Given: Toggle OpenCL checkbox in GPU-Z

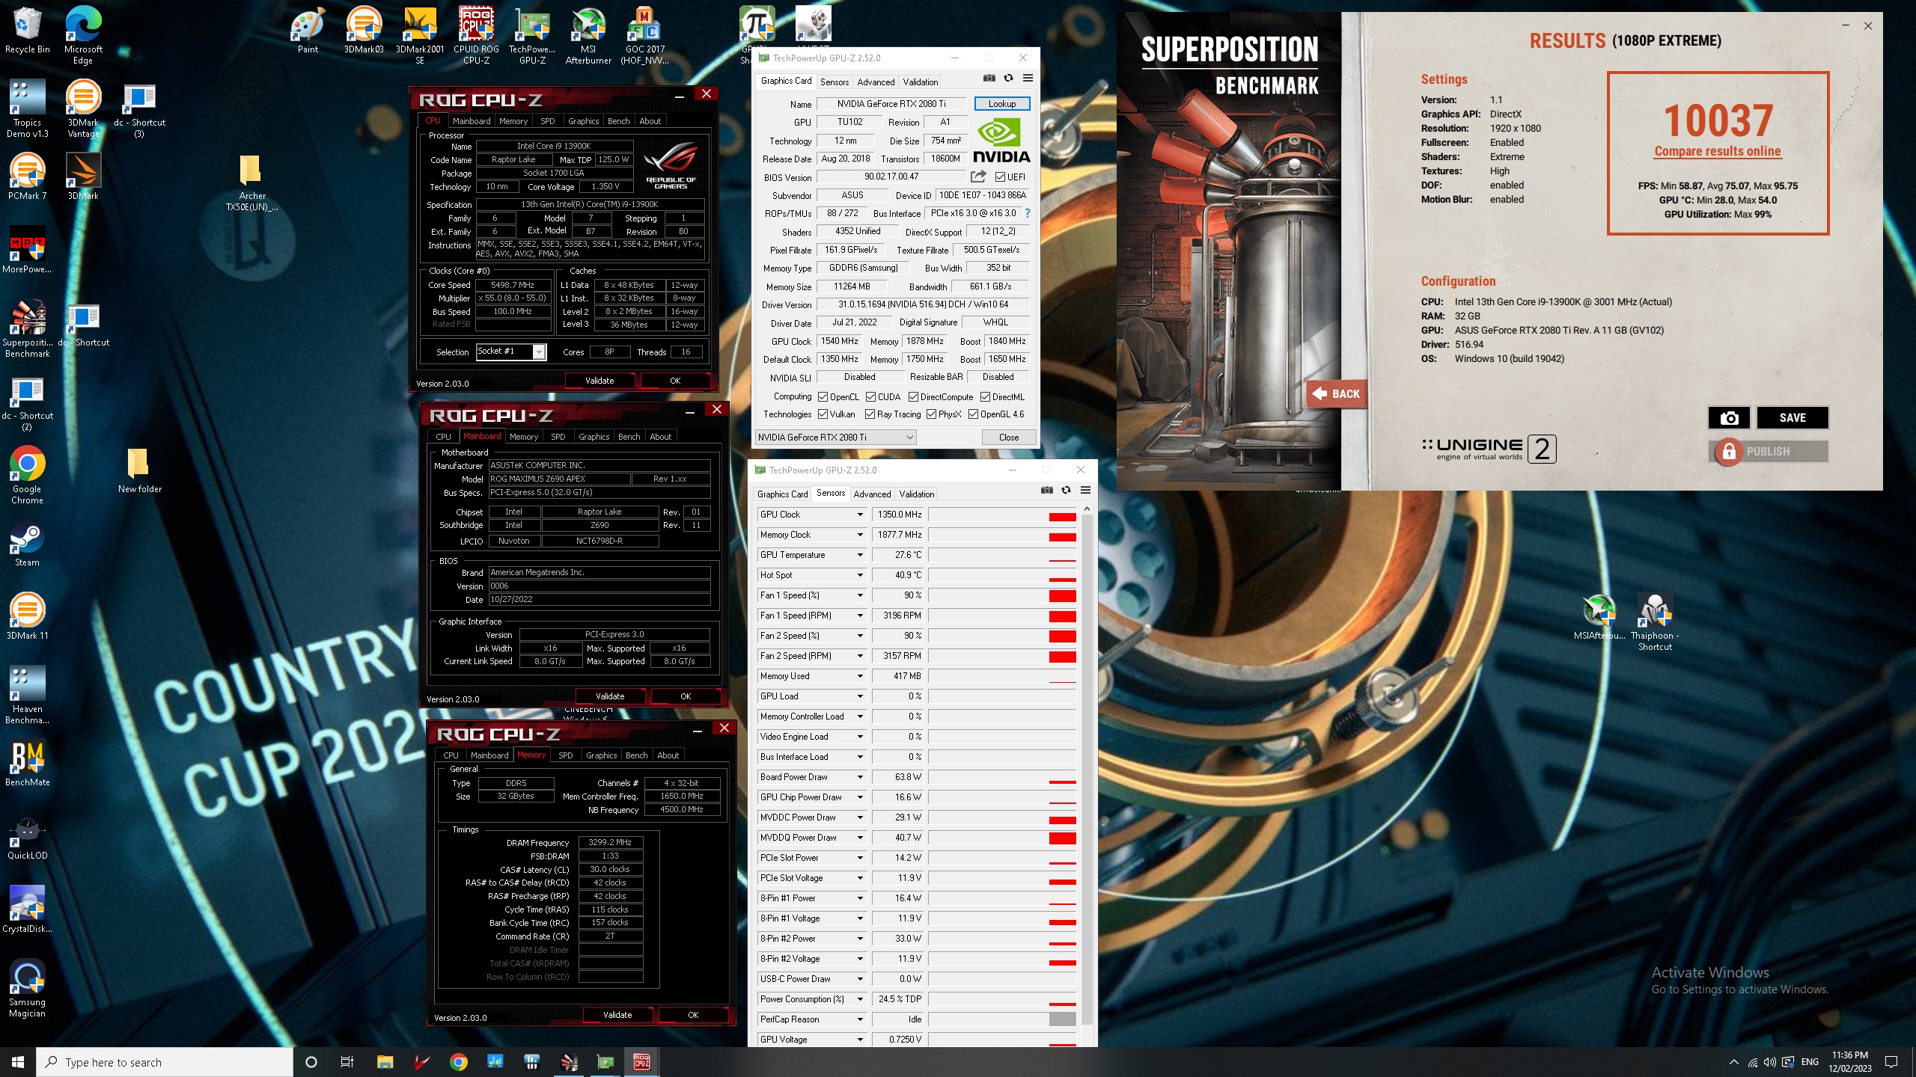Looking at the screenshot, I should pyautogui.click(x=823, y=397).
